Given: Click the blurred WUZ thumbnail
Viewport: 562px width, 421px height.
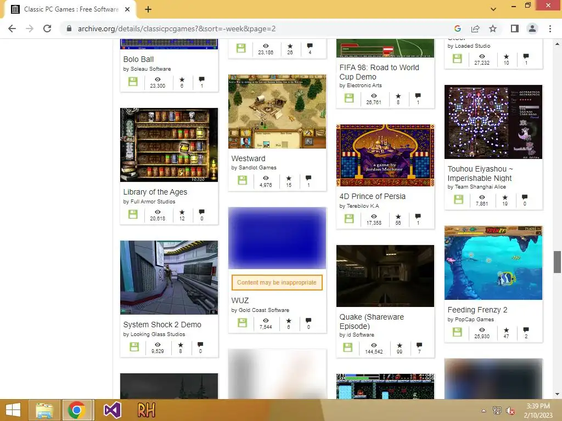Looking at the screenshot, I should tap(277, 238).
